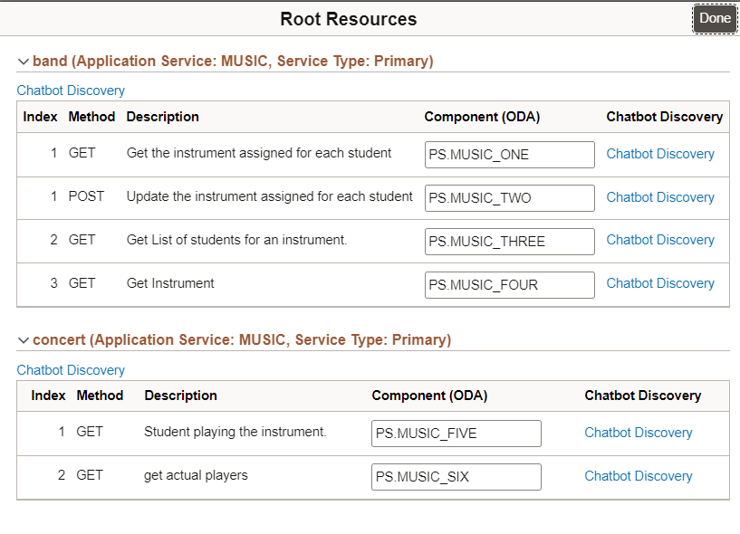This screenshot has width=740, height=534.
Task: Open Chatbot Discovery for Student playing the instrument
Action: [638, 432]
